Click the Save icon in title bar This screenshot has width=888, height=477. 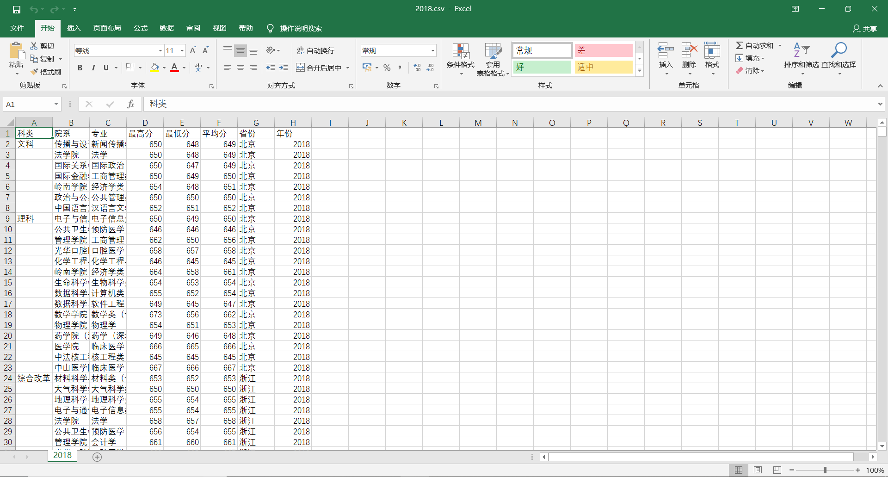pos(17,9)
